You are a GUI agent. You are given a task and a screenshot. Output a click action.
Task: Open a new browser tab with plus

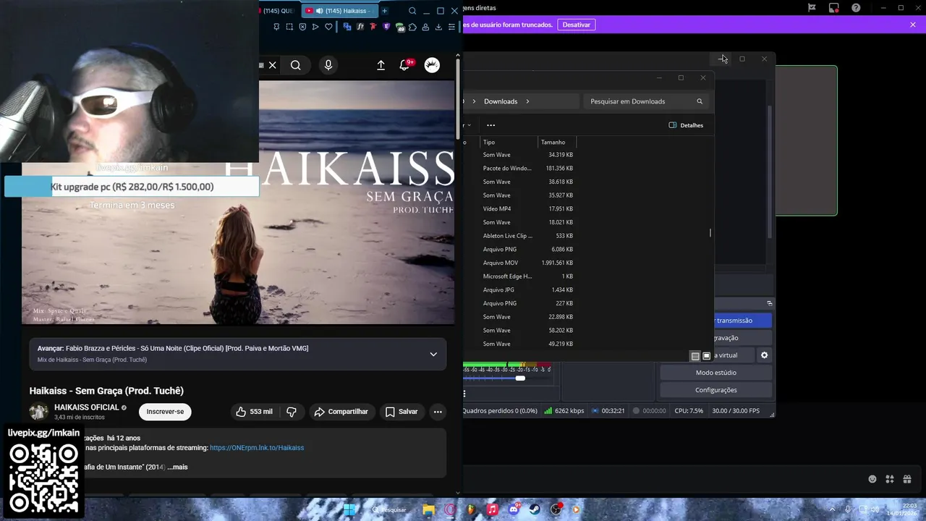point(385,11)
